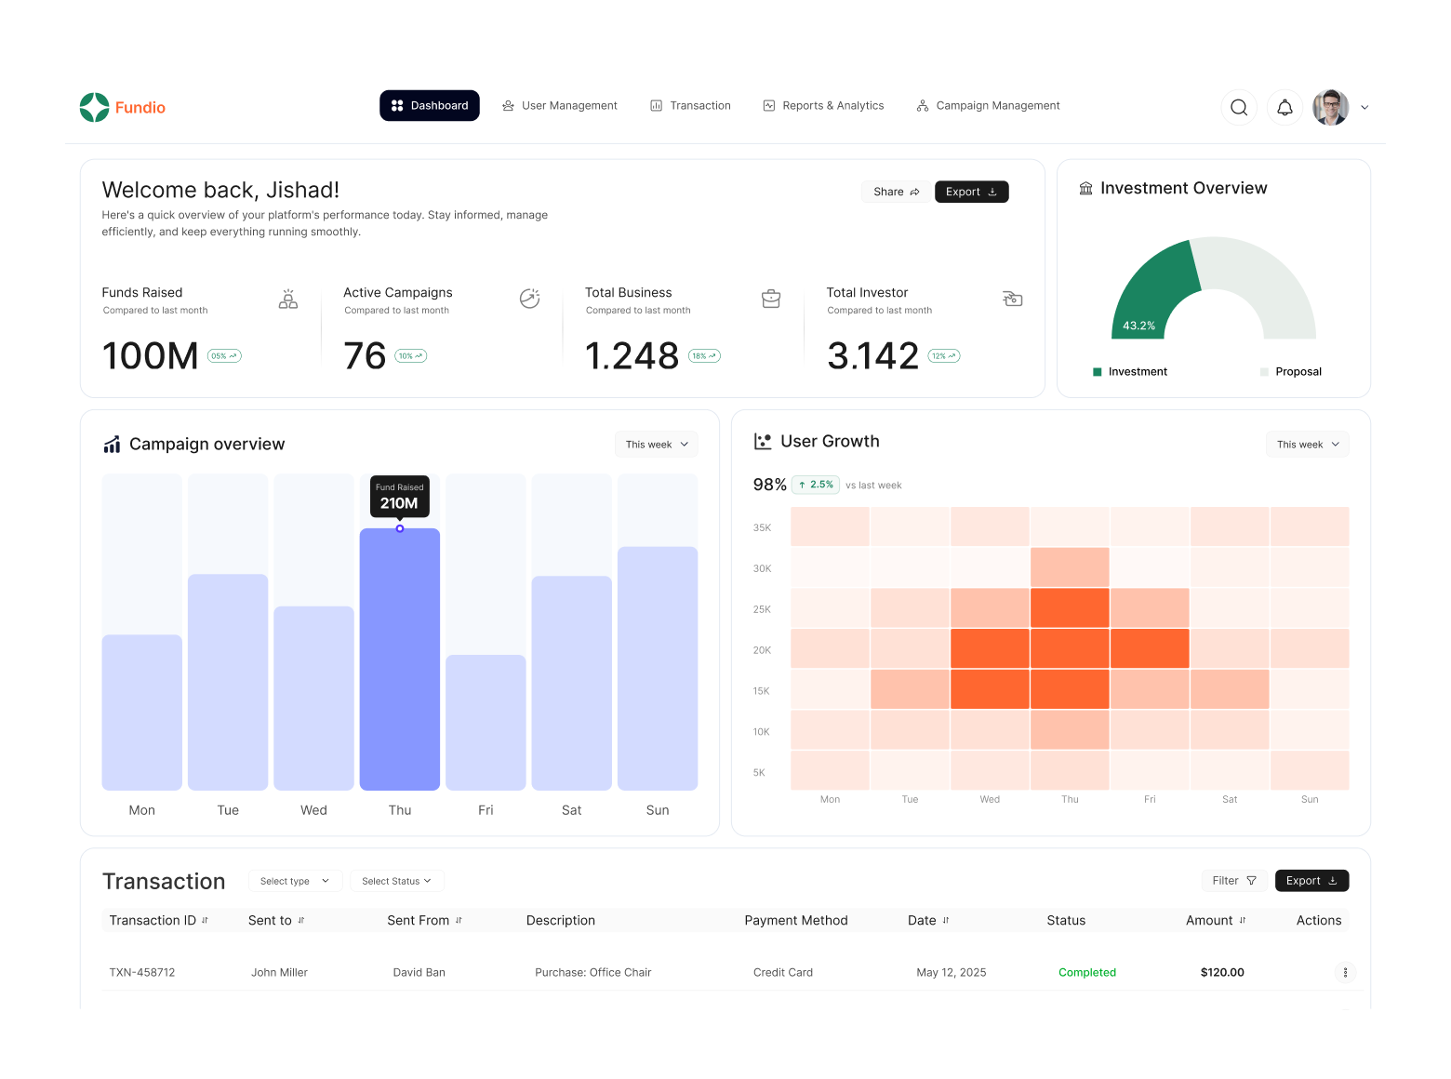Open the Select Status dropdown
The image size is (1451, 1079).
pos(396,881)
